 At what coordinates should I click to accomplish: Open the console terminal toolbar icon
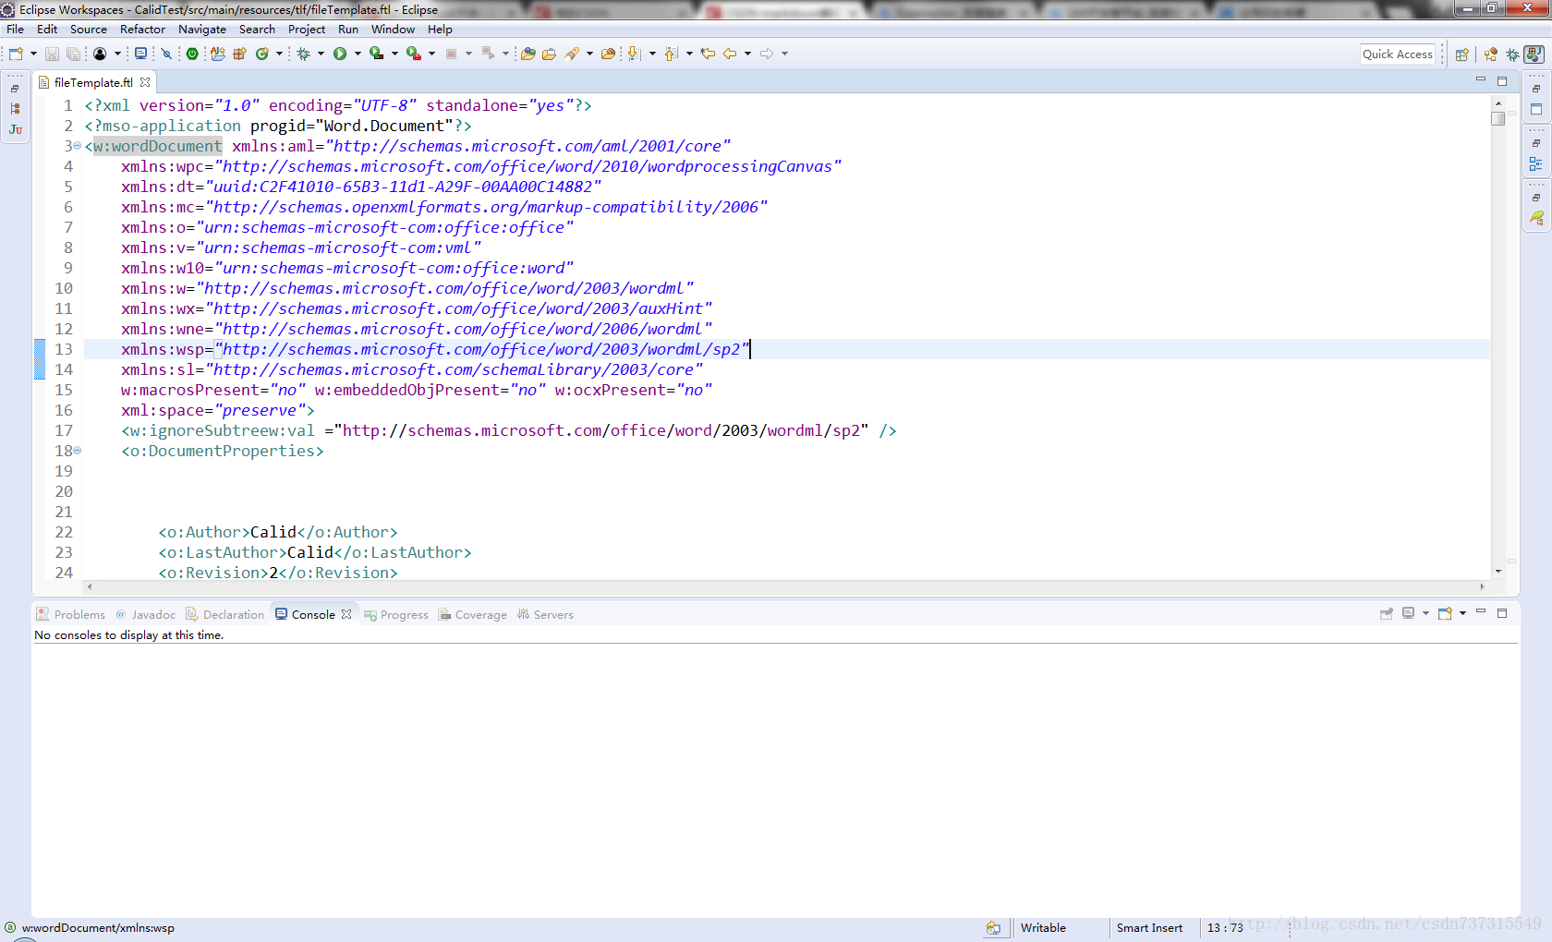tap(140, 54)
